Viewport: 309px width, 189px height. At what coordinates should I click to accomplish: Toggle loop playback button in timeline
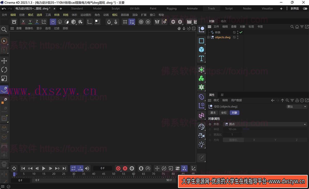[73, 168]
